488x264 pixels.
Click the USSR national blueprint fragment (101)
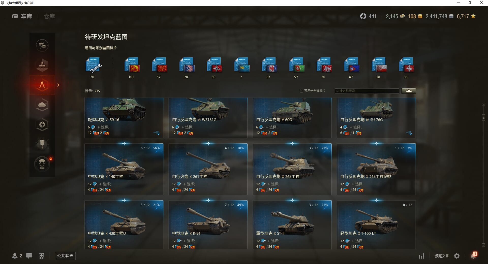click(x=132, y=65)
